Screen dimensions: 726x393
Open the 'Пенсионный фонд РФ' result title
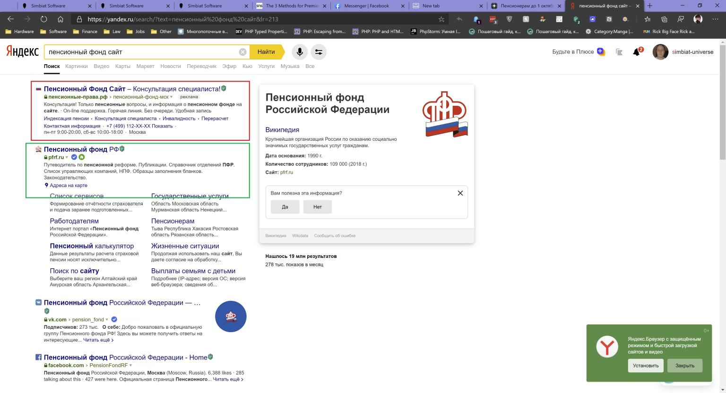point(81,149)
